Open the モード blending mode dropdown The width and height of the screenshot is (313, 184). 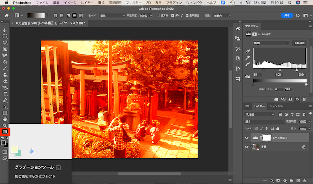coord(112,16)
